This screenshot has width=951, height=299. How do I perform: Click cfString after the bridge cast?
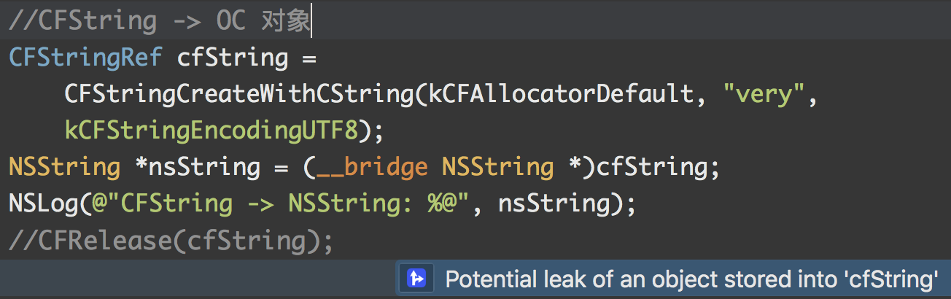point(651,167)
